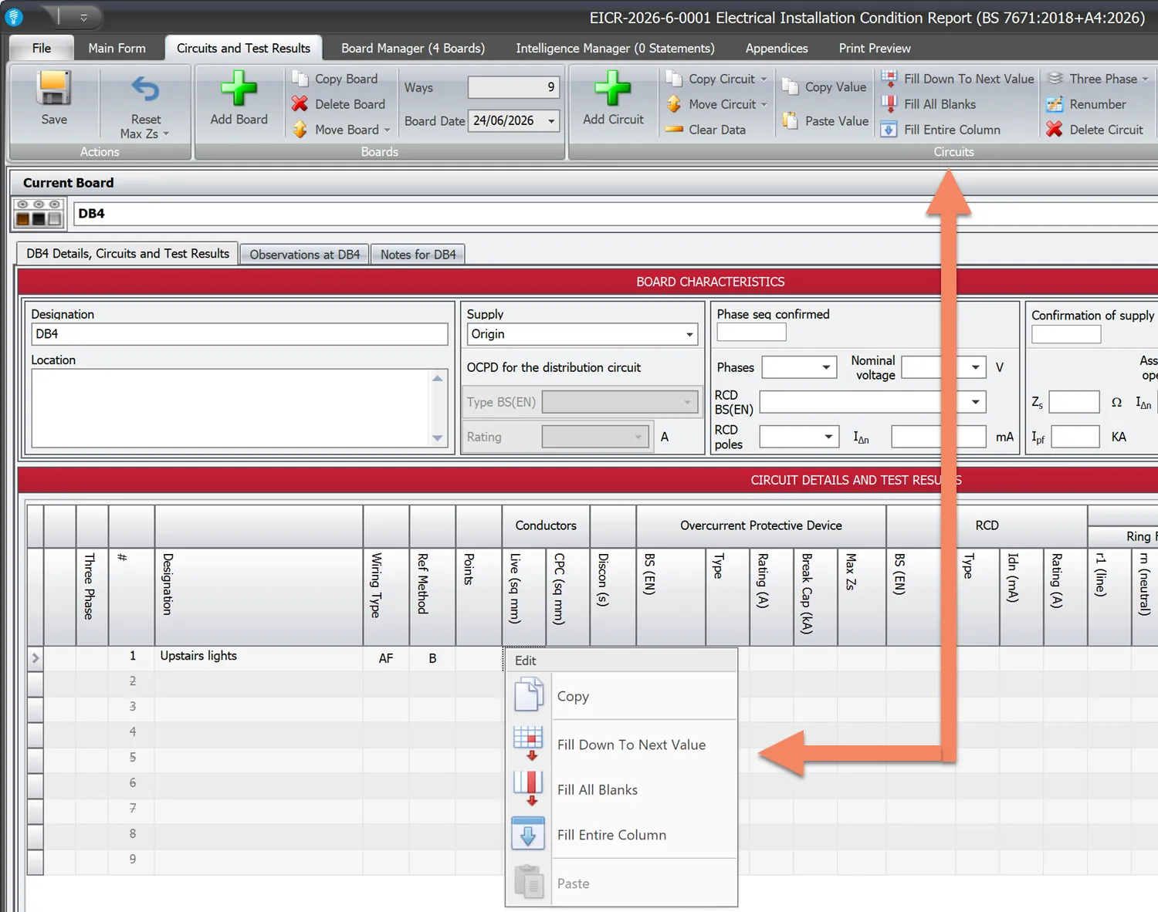The width and height of the screenshot is (1158, 912).
Task: Switch to Observations at DB4 tab
Action: point(305,254)
